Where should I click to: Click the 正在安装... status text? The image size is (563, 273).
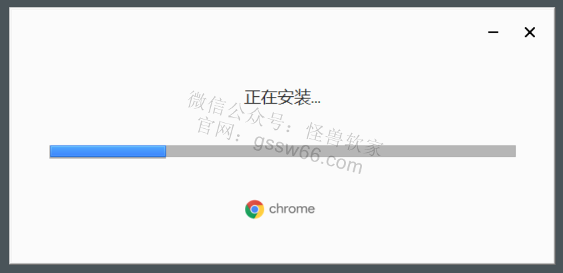click(282, 98)
